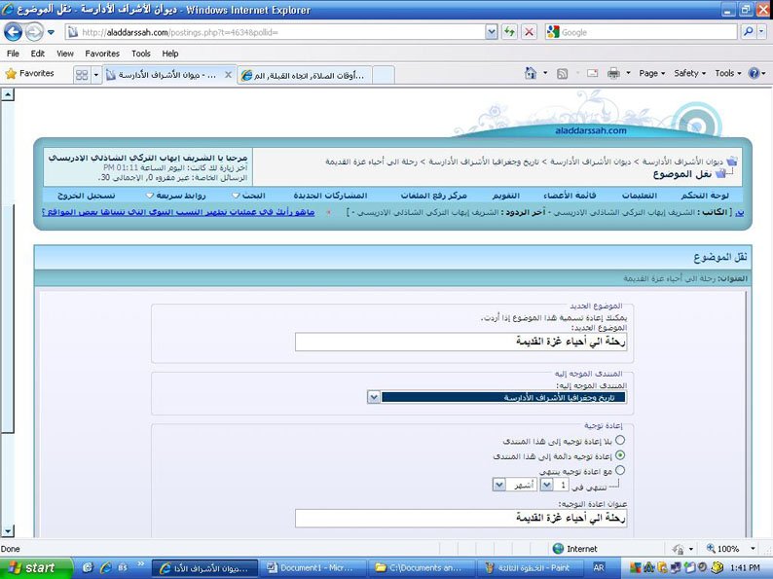Click the zoom level 100% control

pyautogui.click(x=730, y=549)
